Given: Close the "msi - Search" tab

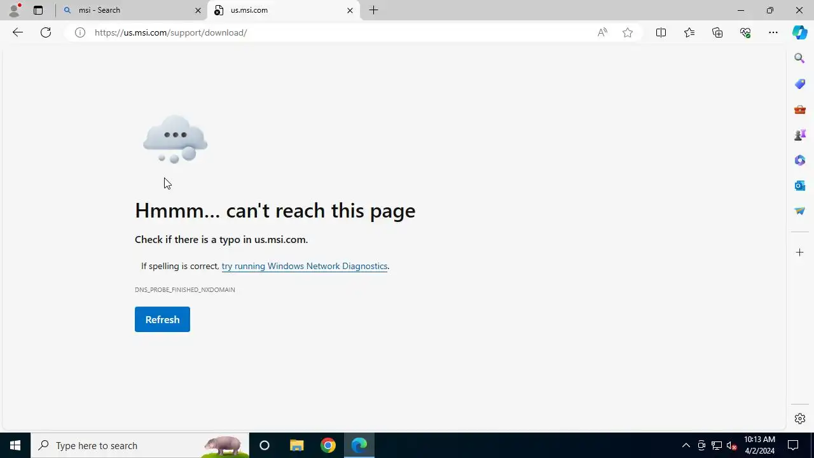Looking at the screenshot, I should (x=198, y=10).
